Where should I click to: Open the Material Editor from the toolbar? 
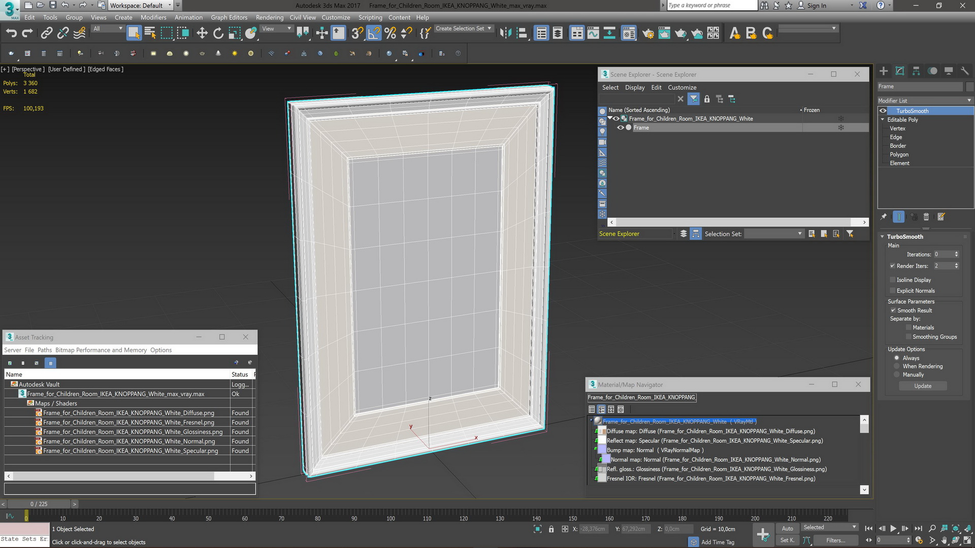629,33
